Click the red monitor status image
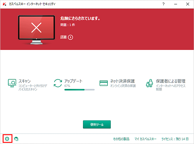 click(37, 30)
